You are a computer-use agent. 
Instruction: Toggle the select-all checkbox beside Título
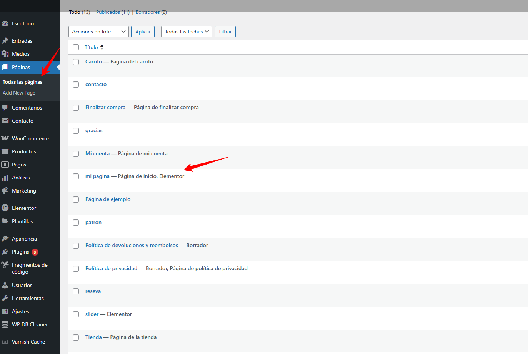click(76, 47)
